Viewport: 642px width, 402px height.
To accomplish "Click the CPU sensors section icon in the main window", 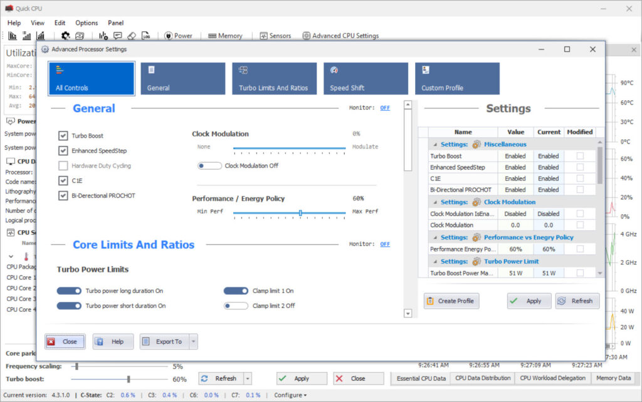I will point(11,233).
